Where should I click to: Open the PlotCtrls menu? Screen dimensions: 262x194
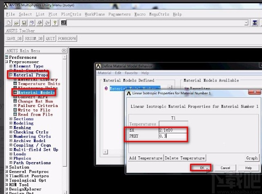click(71, 14)
